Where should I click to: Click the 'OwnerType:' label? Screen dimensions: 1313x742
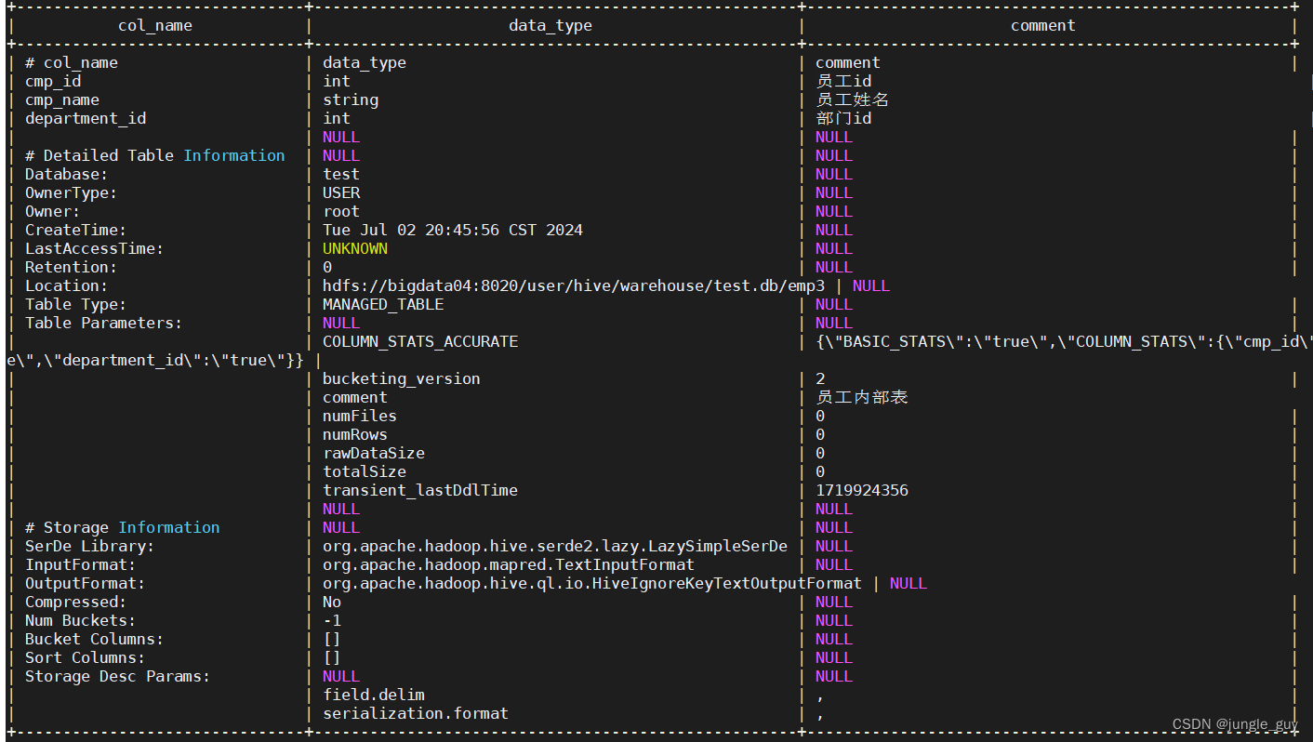coord(72,193)
